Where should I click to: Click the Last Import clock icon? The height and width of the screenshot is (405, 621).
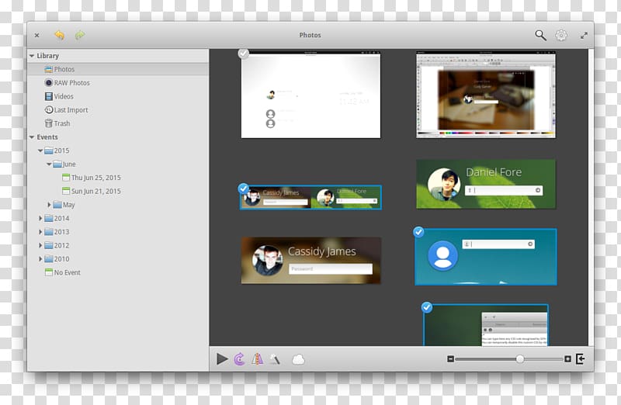(x=49, y=109)
